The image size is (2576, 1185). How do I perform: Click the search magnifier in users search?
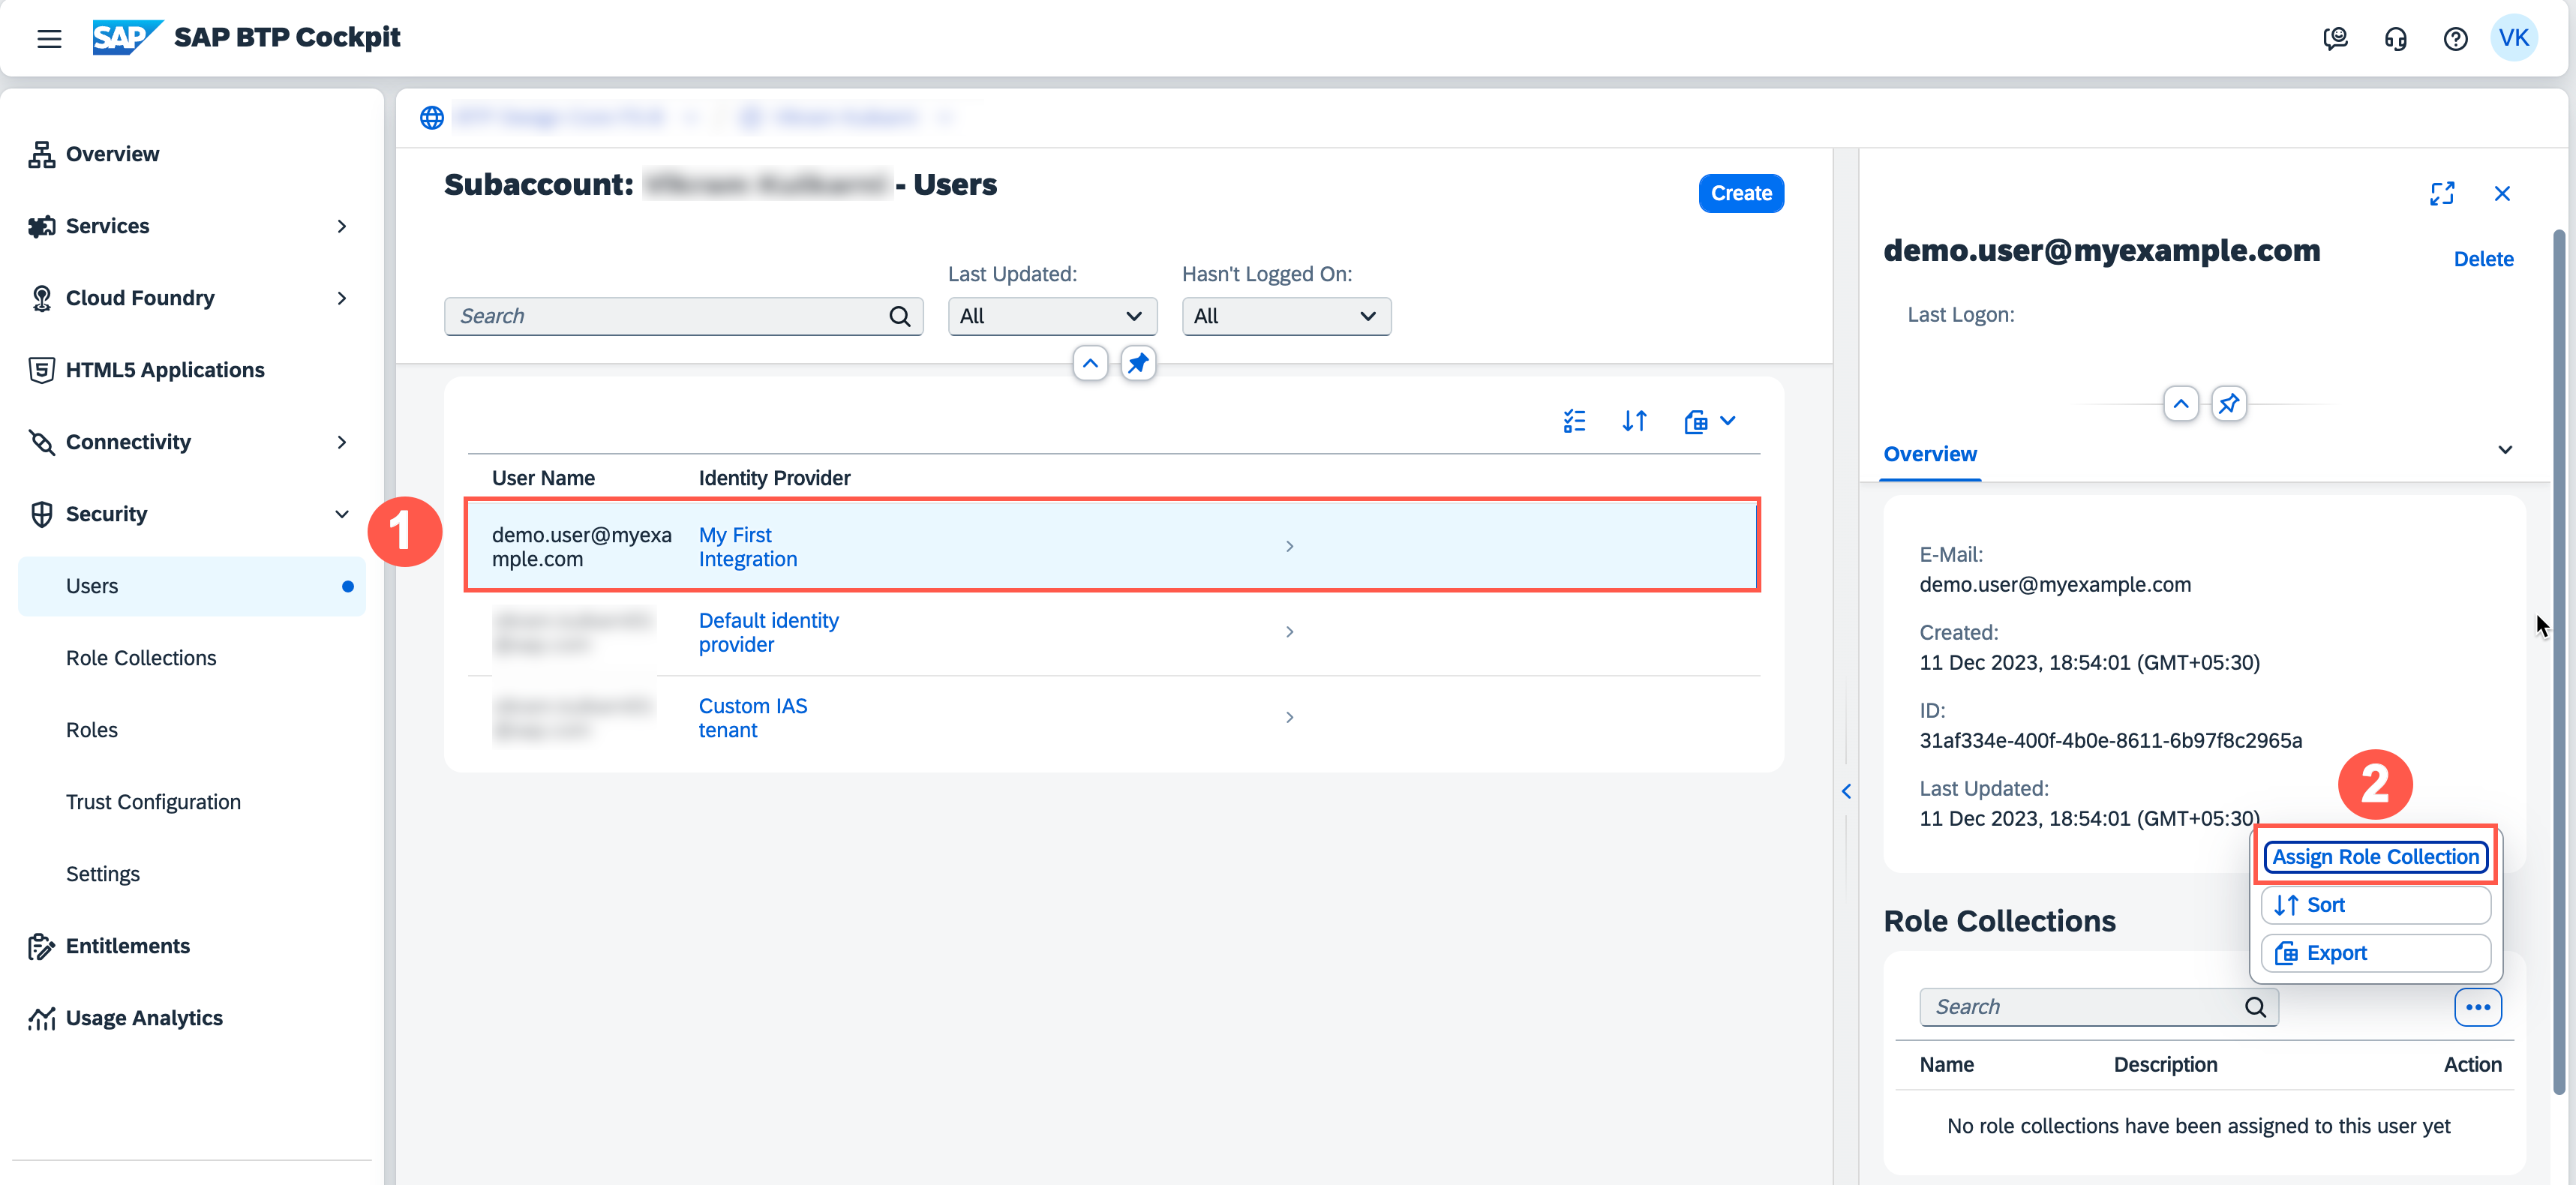click(x=899, y=316)
